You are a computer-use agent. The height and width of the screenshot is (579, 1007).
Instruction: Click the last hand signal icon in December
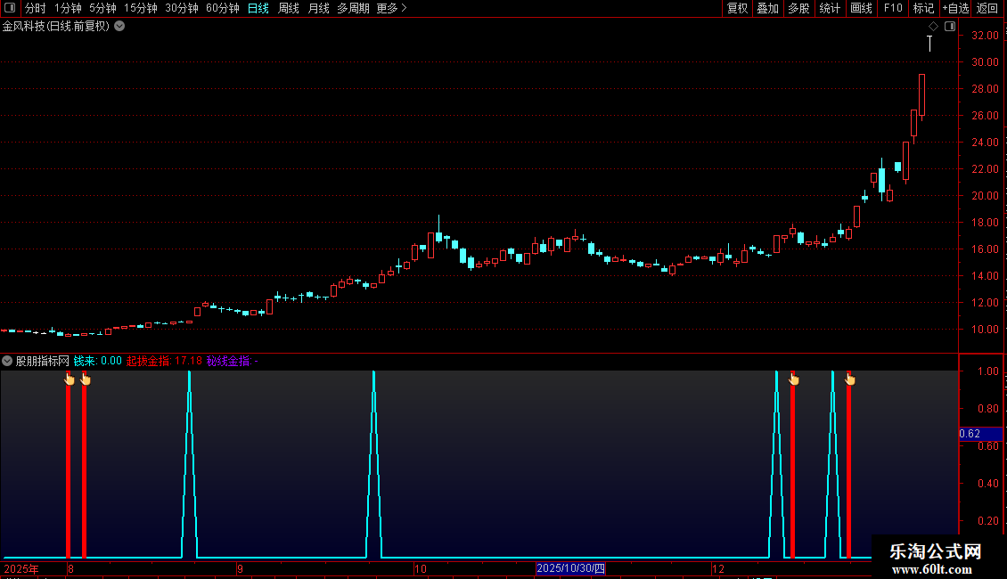[x=849, y=379]
